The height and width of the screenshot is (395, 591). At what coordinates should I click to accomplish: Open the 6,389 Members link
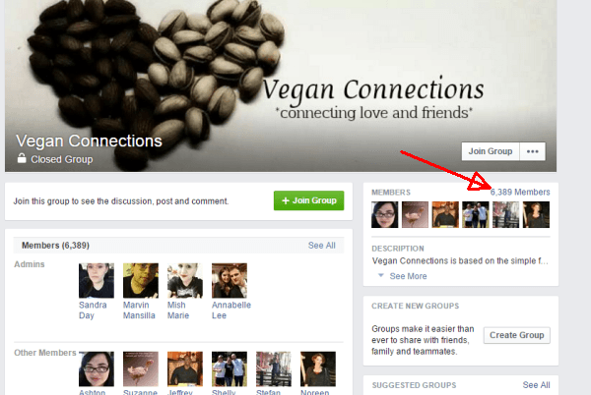tap(520, 192)
